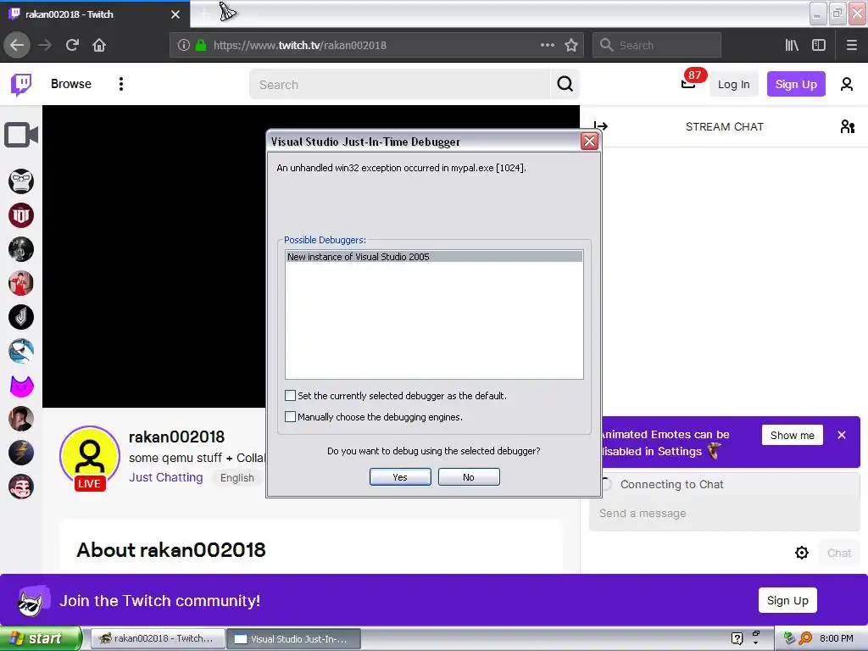
Task: Open the page actions three-dot menu in URL bar
Action: click(547, 45)
